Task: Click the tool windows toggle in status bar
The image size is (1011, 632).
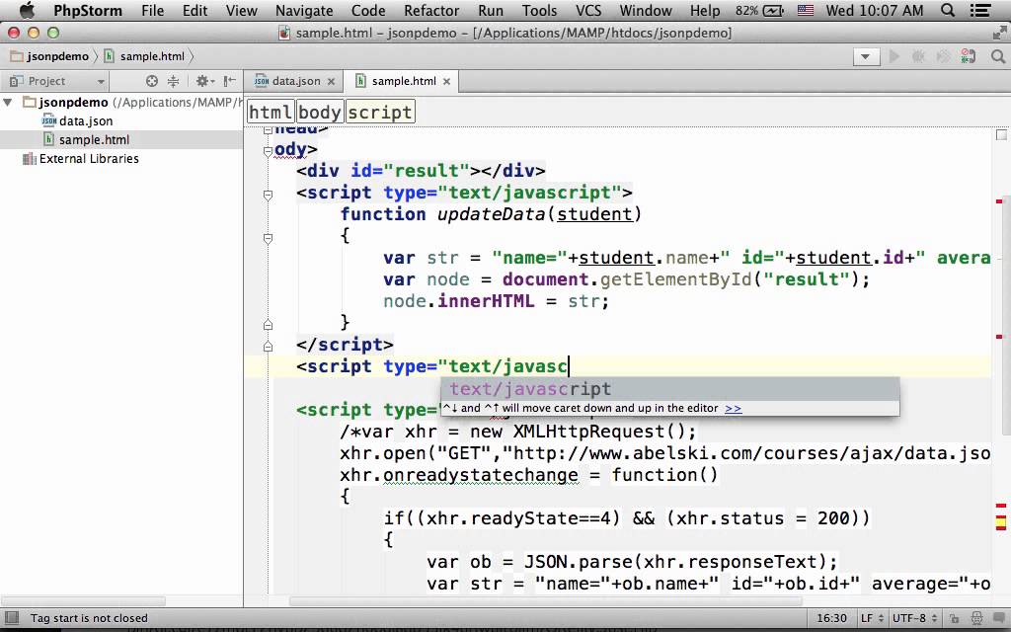Action: coord(12,618)
